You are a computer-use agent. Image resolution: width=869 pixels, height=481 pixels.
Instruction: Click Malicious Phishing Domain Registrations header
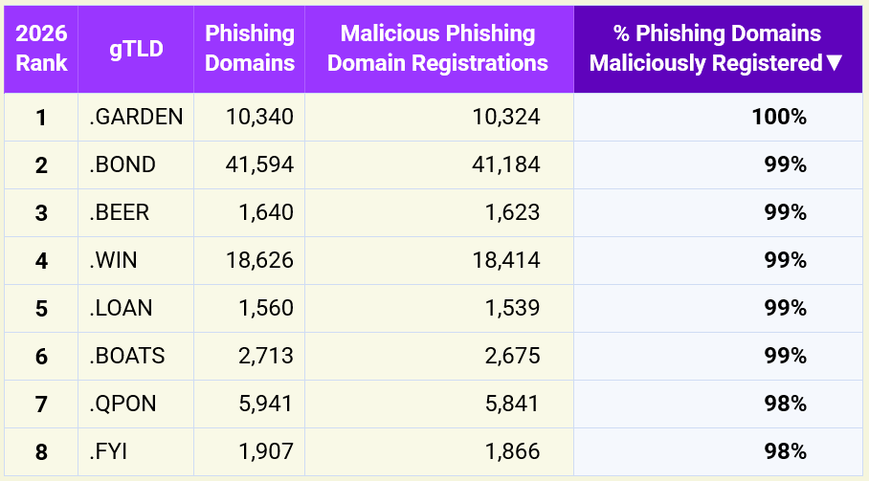(x=439, y=49)
